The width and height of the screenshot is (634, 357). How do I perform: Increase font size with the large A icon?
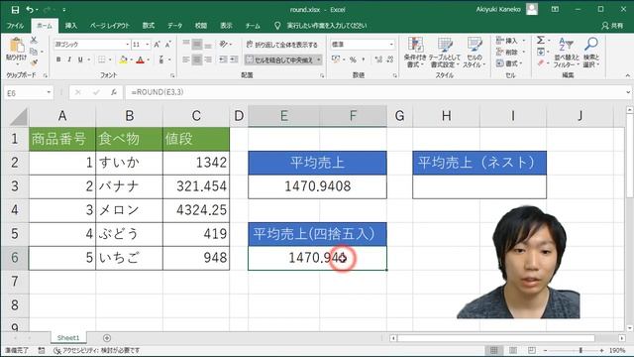pos(157,44)
